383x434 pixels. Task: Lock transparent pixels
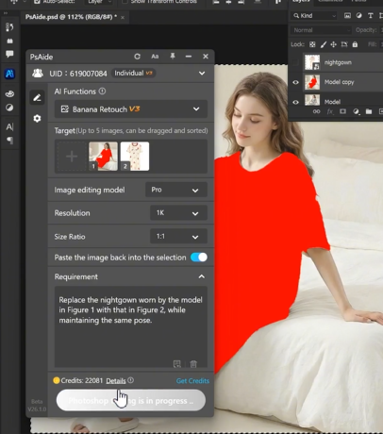(x=312, y=44)
